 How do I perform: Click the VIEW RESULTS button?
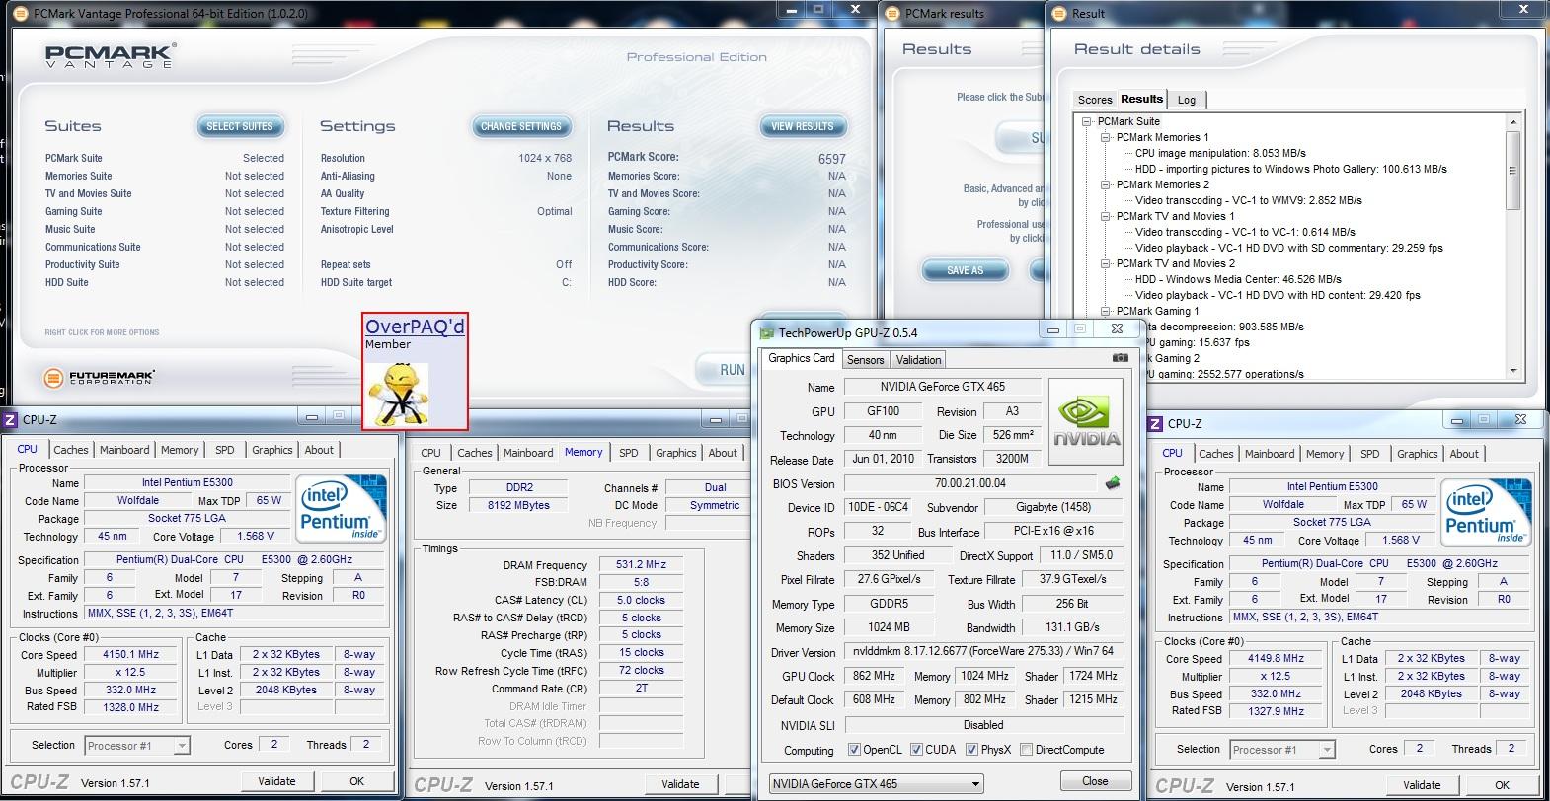point(802,126)
